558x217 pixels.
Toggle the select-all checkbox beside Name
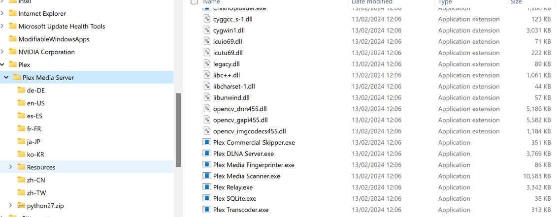[195, 2]
